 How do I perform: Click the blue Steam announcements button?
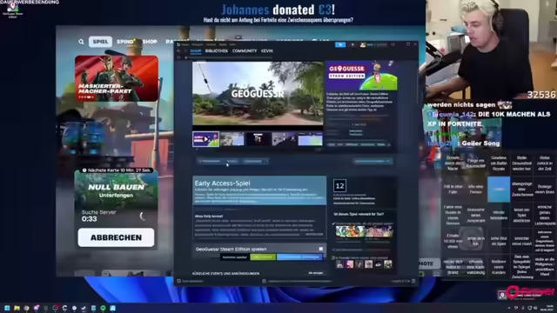click(340, 44)
